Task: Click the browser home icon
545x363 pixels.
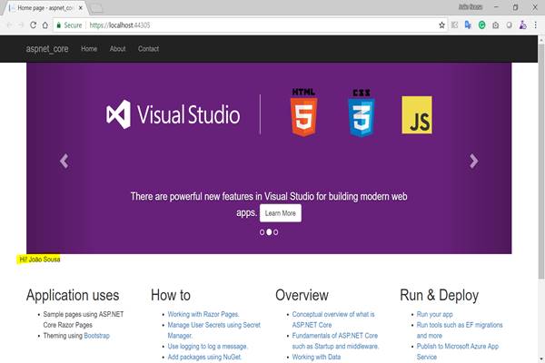Action: [45, 25]
